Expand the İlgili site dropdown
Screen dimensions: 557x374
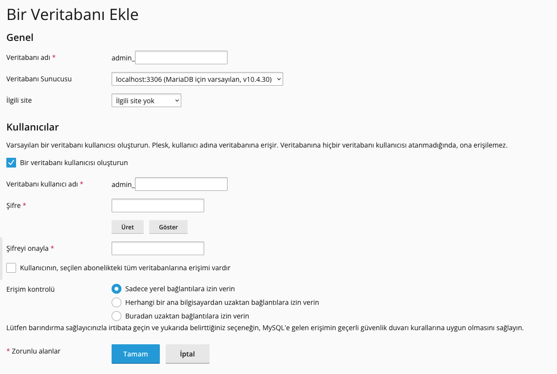pyautogui.click(x=146, y=101)
